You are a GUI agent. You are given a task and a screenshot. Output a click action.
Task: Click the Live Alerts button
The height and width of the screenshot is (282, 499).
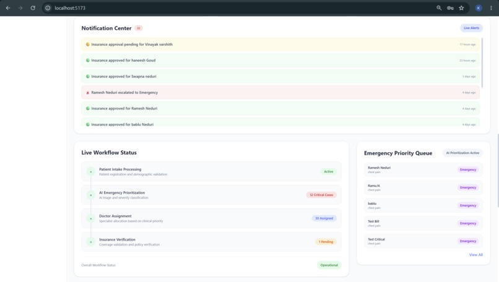point(471,28)
